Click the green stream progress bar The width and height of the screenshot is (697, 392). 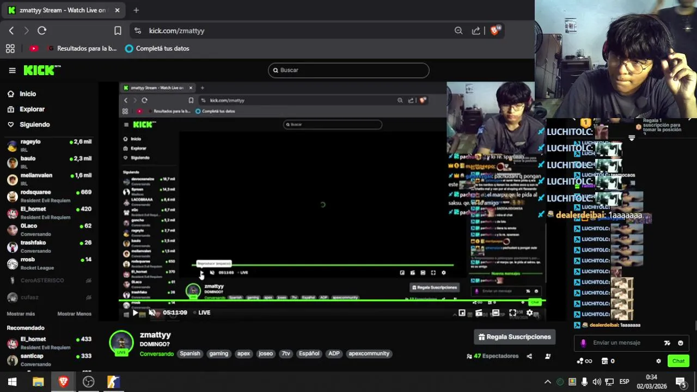tap(332, 301)
